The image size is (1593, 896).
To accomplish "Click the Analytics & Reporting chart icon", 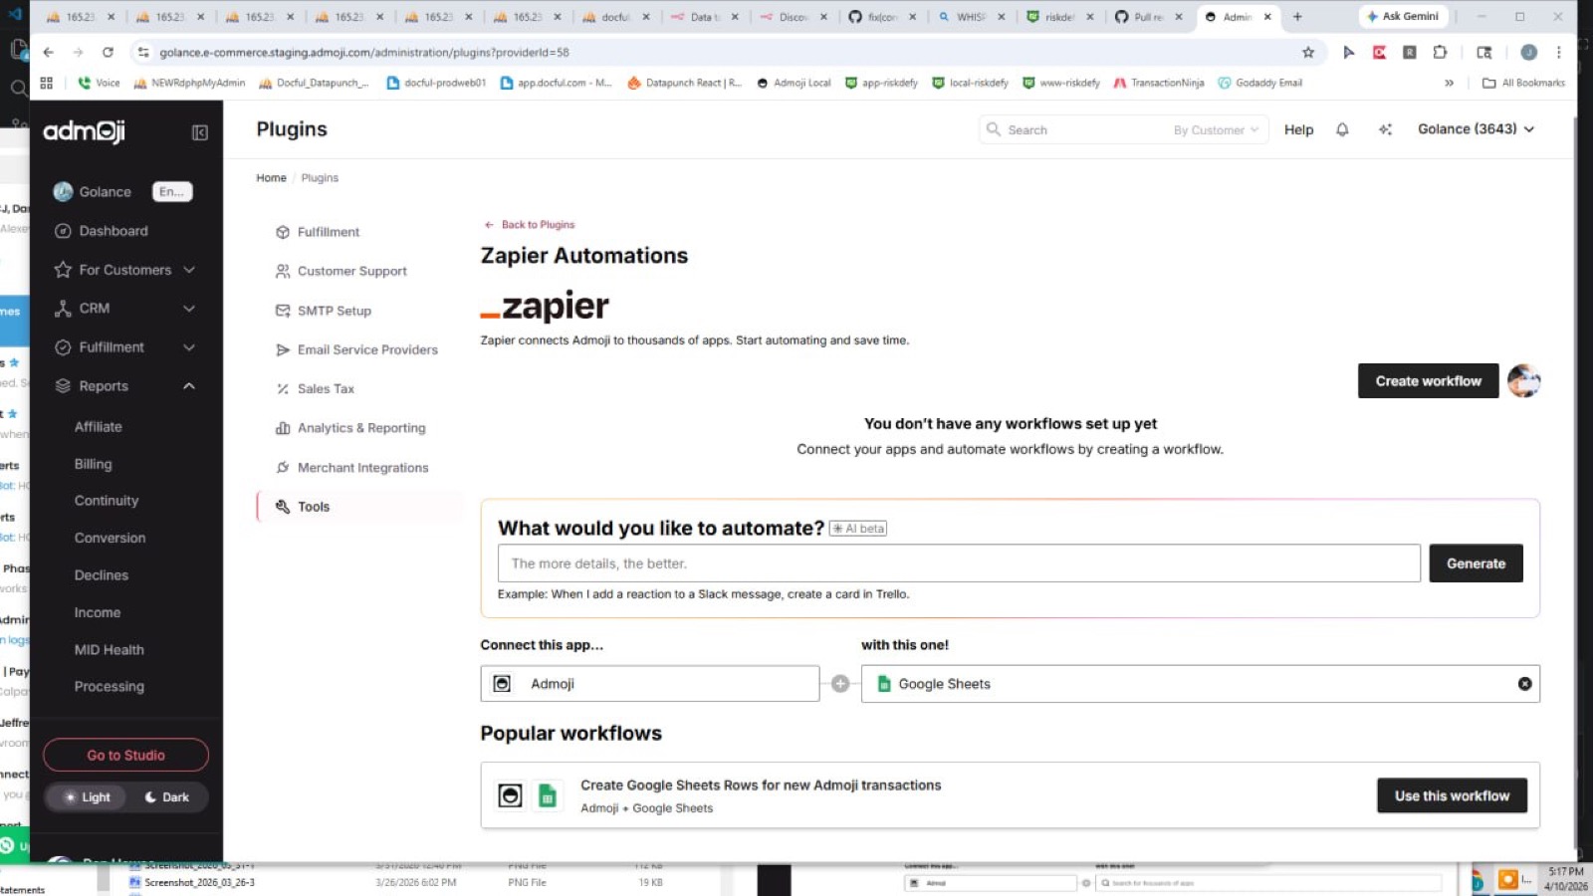I will [283, 428].
